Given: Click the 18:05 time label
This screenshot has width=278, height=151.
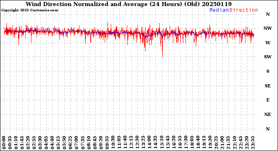Looking at the screenshot, I should coord(192,143).
